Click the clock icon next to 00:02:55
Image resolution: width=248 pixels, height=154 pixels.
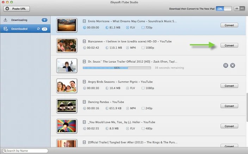[x=85, y=128]
